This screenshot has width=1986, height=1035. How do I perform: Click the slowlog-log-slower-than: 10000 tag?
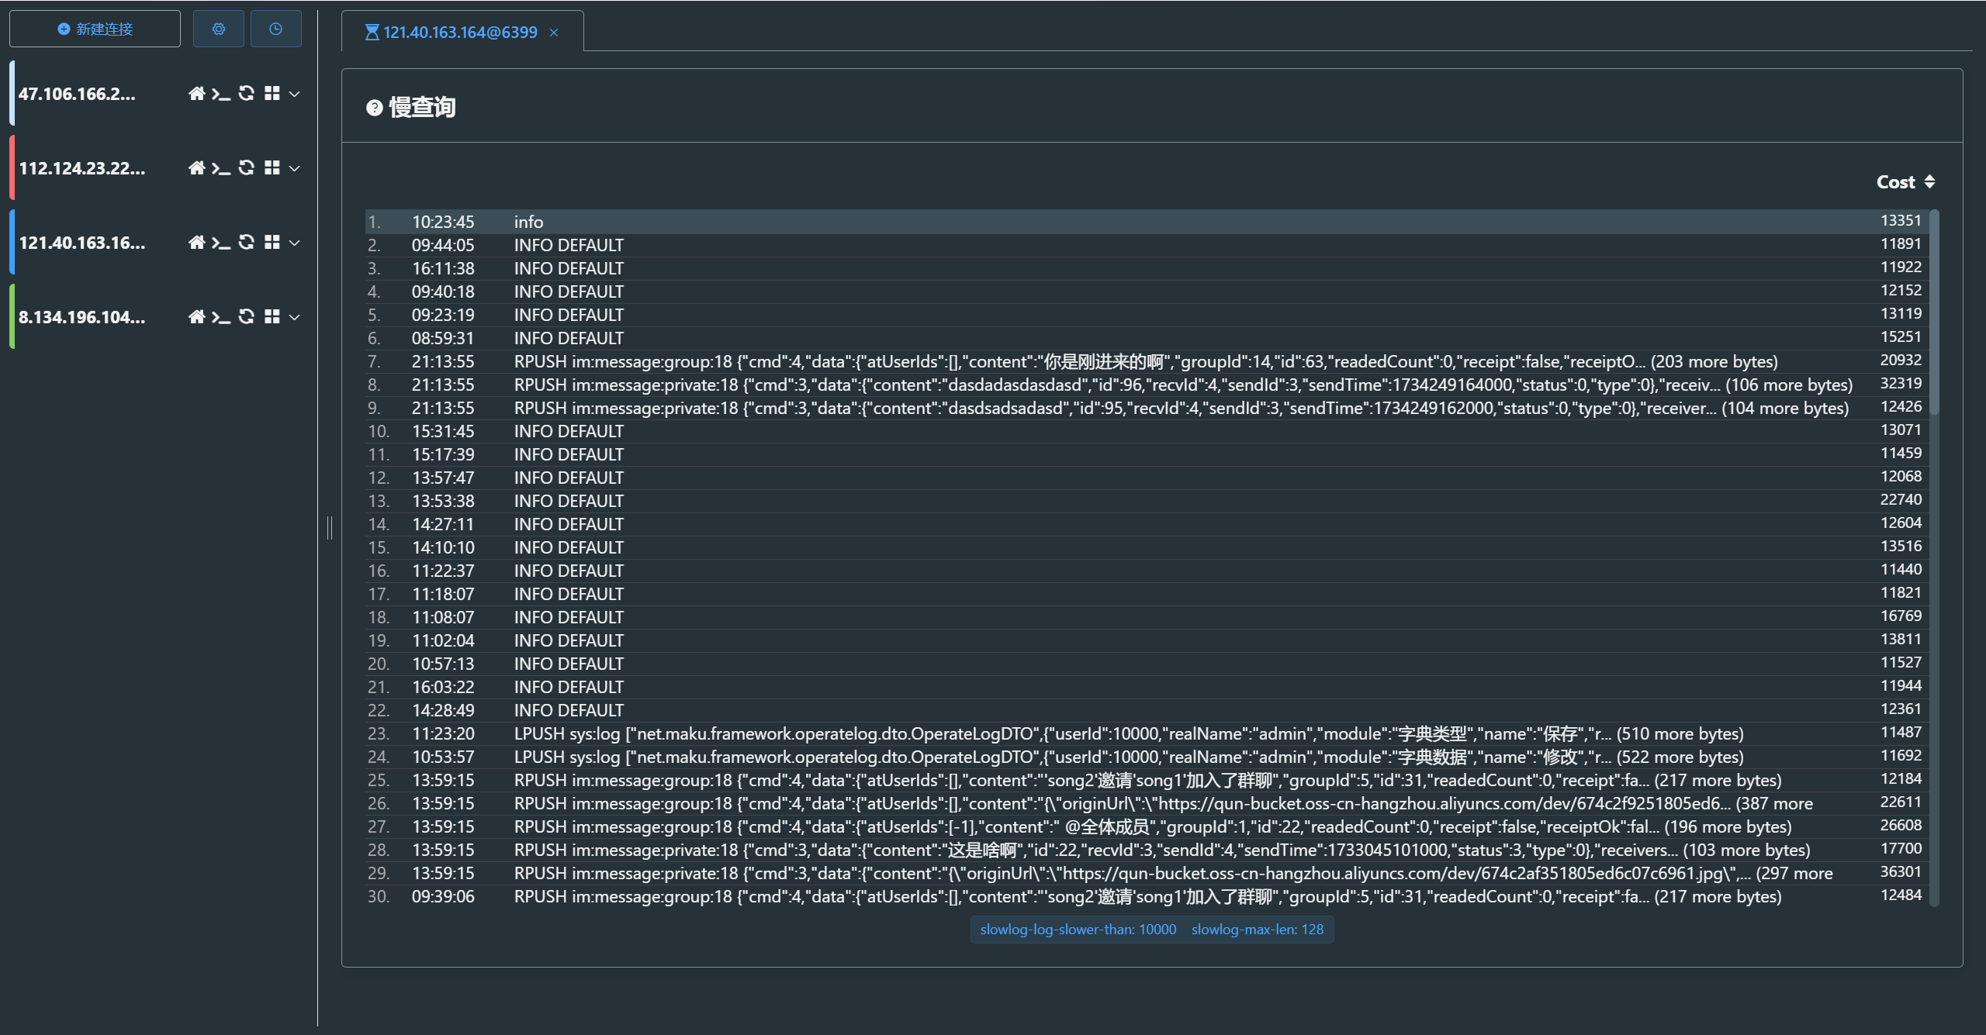click(1078, 930)
